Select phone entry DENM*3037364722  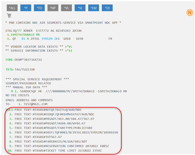point(28,60)
